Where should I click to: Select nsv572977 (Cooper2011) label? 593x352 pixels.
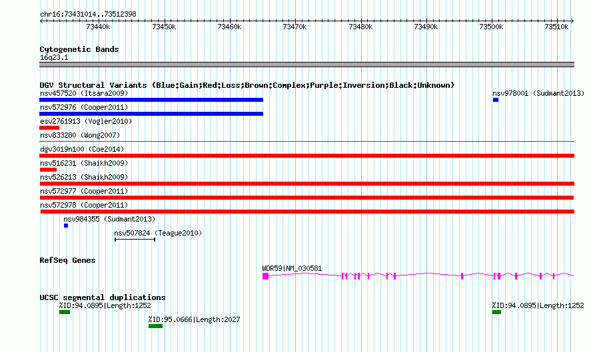84,191
